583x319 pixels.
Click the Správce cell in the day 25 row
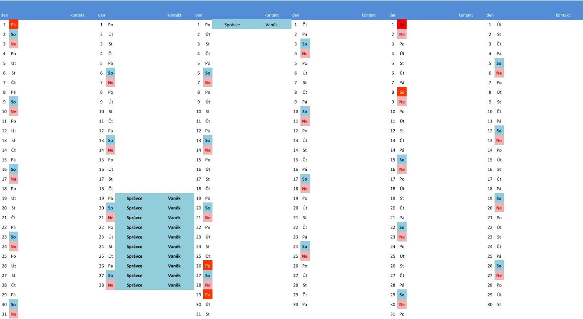pos(134,257)
